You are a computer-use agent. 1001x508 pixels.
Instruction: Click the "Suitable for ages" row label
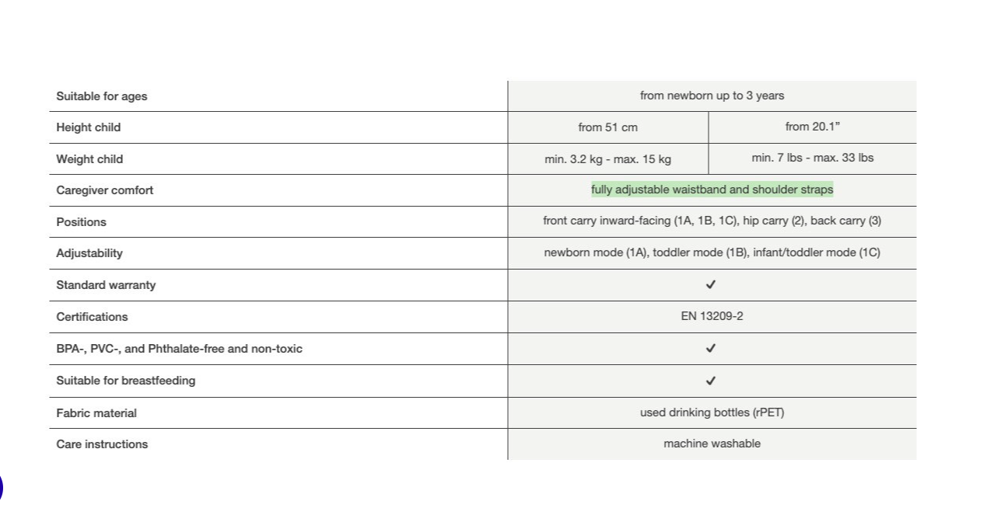tap(101, 96)
